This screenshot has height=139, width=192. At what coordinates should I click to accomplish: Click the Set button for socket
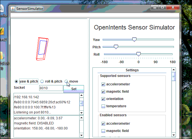point(74,89)
